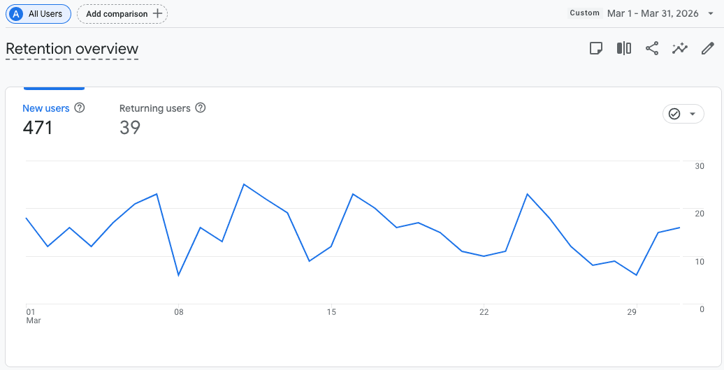Click help icon beside New users
This screenshot has width=724, height=370.
pos(80,108)
